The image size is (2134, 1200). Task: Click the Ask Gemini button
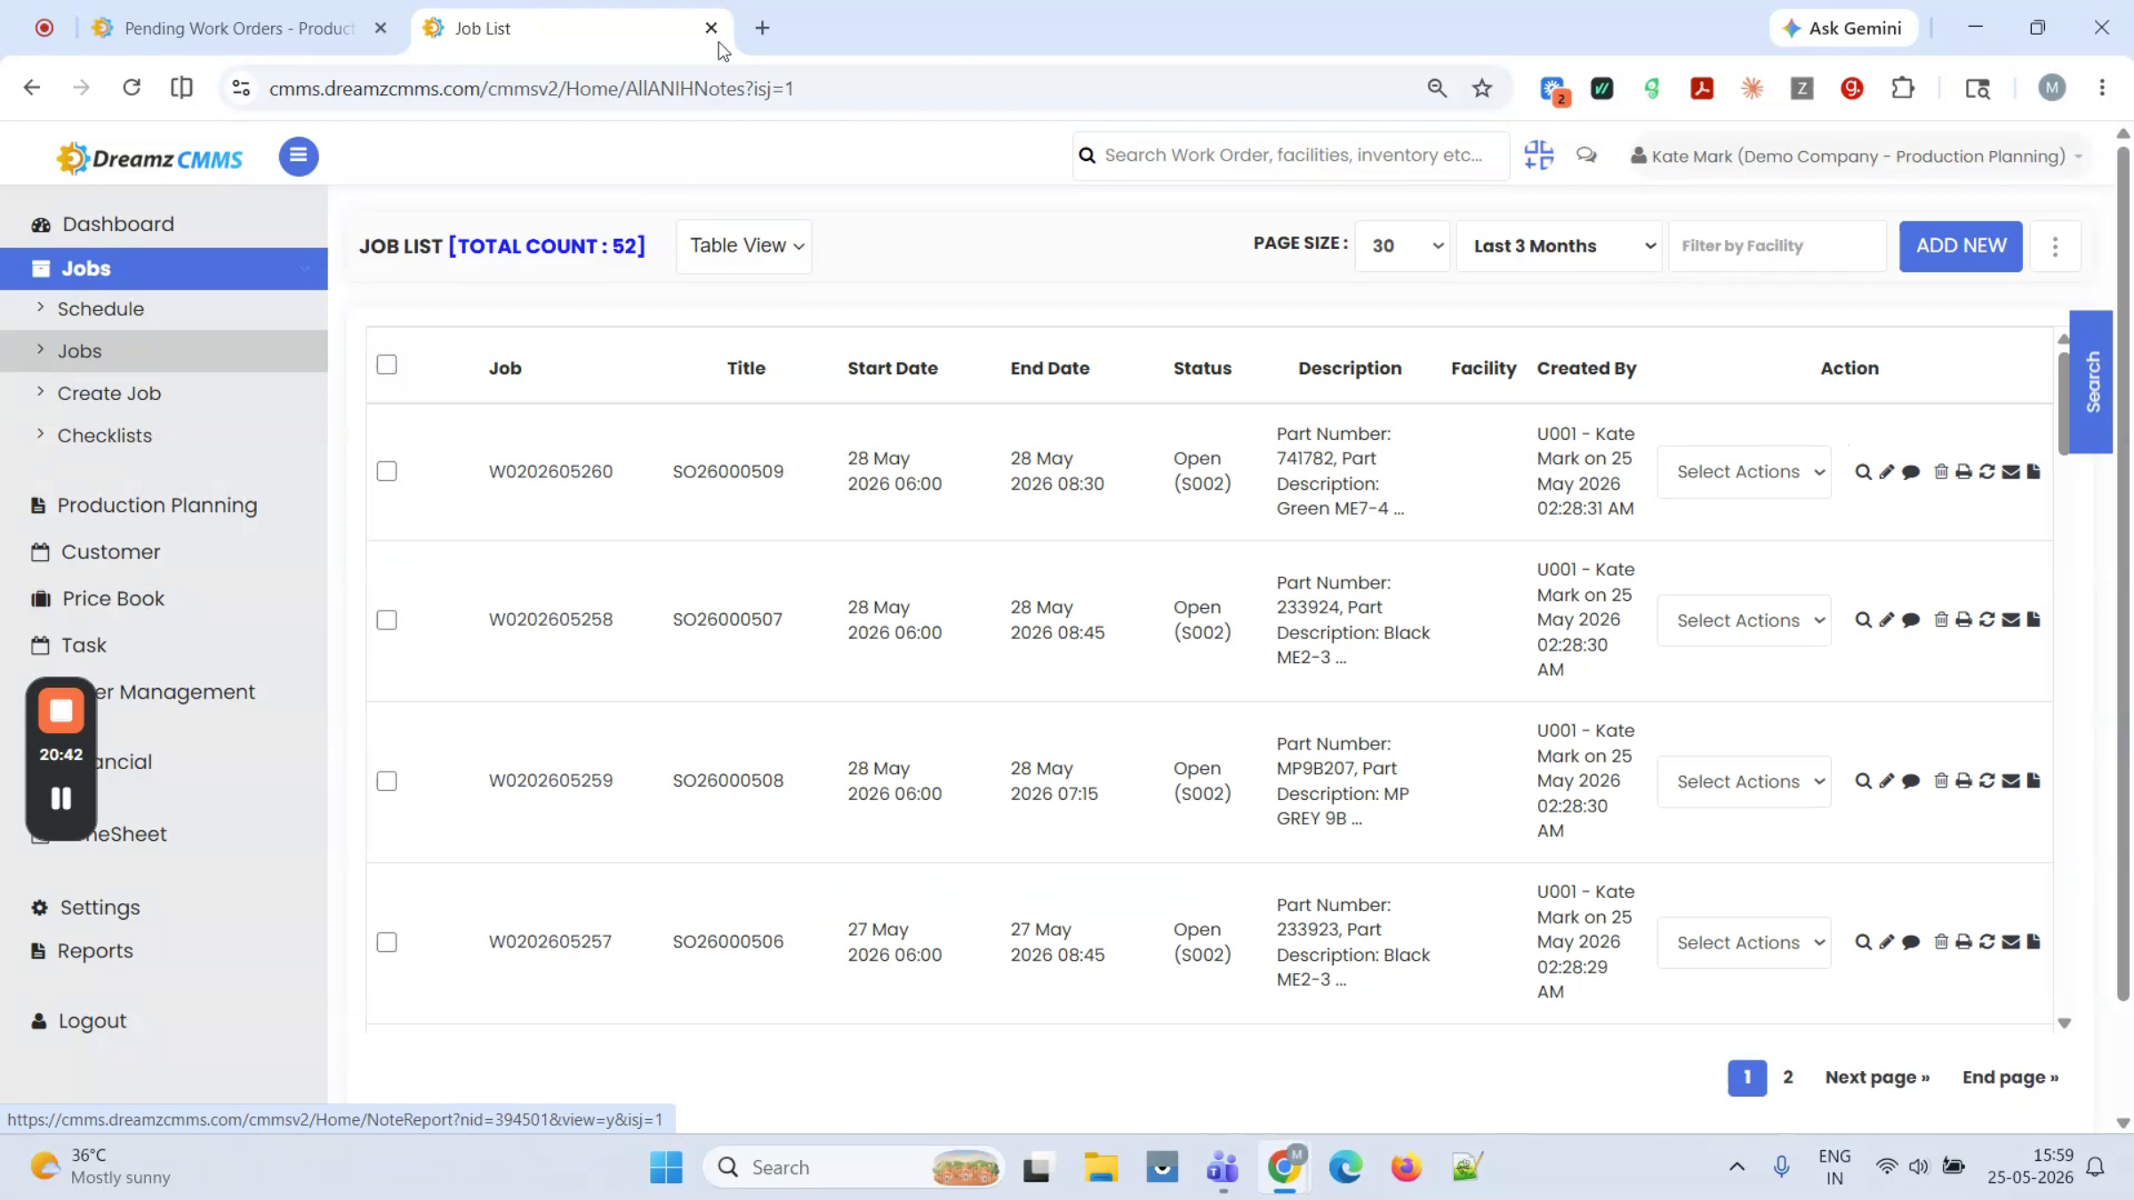[x=1843, y=28]
